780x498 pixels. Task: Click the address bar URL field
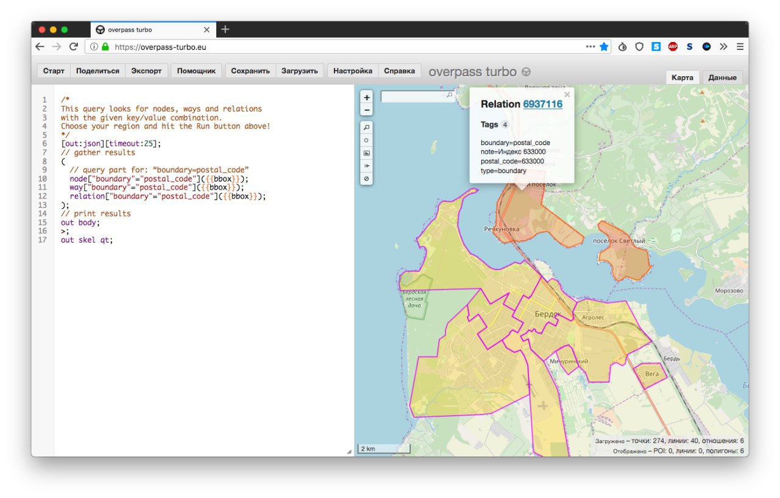click(347, 46)
